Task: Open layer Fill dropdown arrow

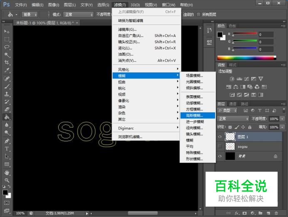Action: click(283, 127)
